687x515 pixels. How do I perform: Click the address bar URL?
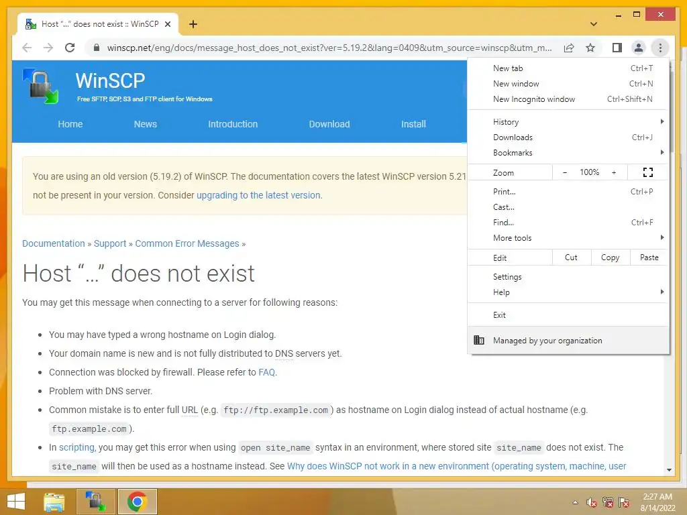(329, 48)
